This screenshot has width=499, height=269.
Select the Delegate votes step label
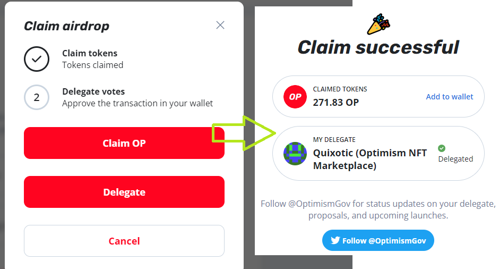coord(93,91)
